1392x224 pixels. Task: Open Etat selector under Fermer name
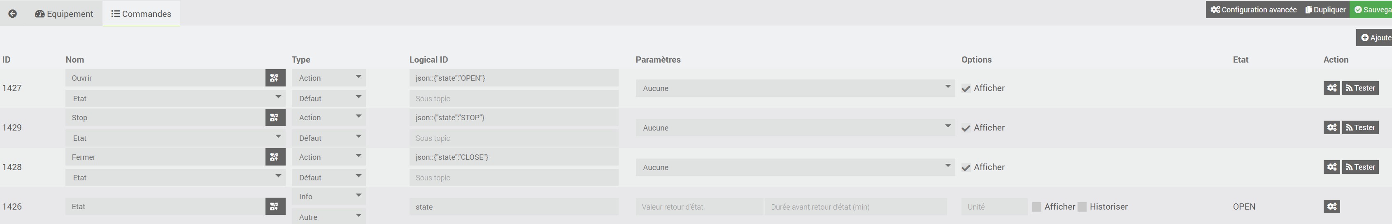pos(176,177)
